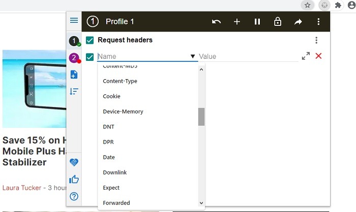Viewport: 356px width, 212px height.
Task: Click the Profile 1 title text
Action: (120, 22)
